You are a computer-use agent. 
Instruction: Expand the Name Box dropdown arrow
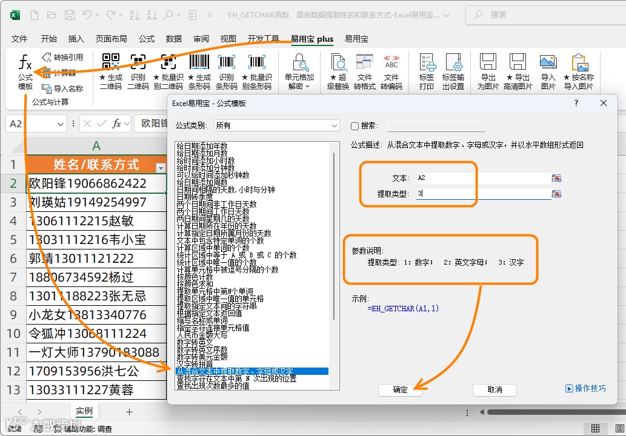[x=60, y=124]
